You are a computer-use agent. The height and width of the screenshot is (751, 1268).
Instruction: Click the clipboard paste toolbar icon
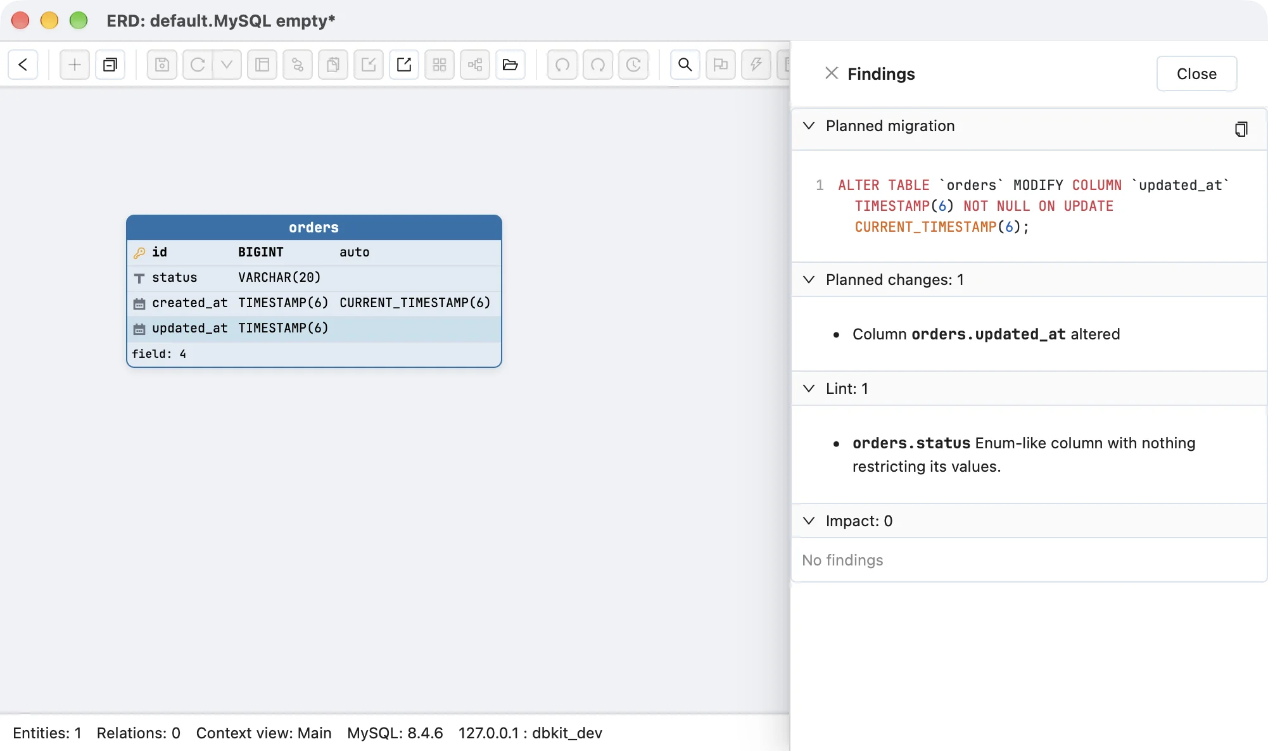click(x=333, y=65)
